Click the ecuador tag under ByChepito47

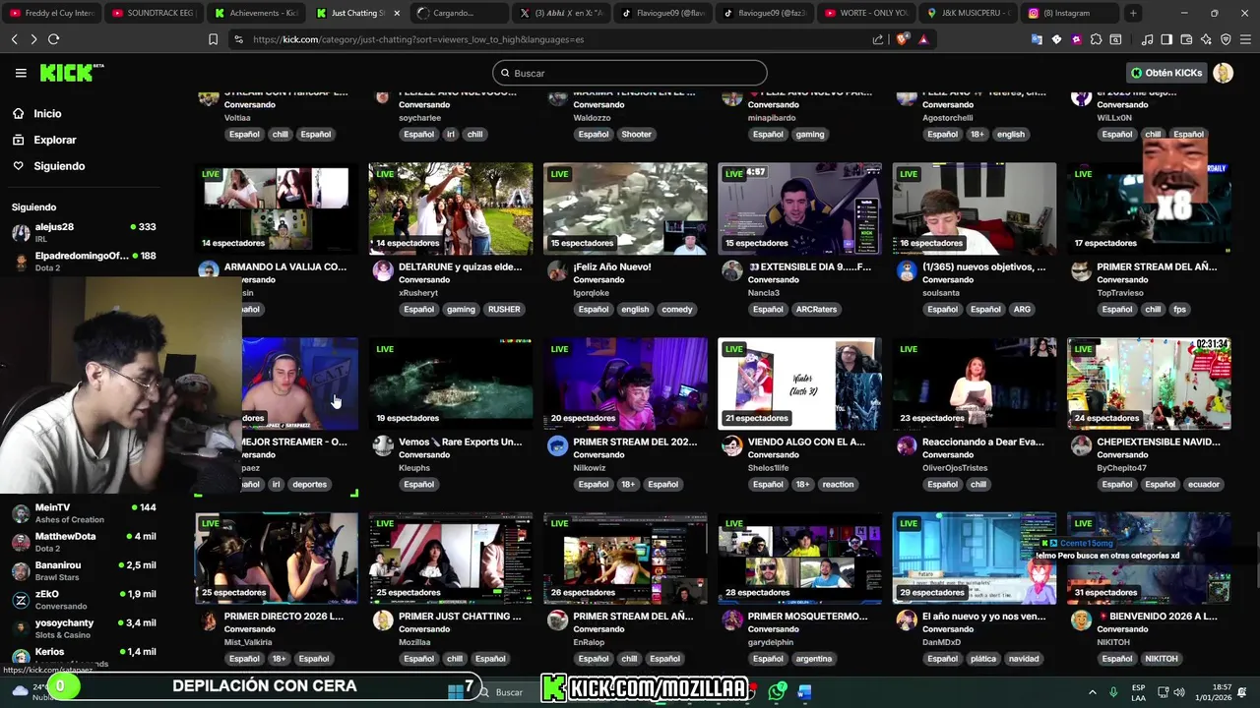click(1203, 484)
